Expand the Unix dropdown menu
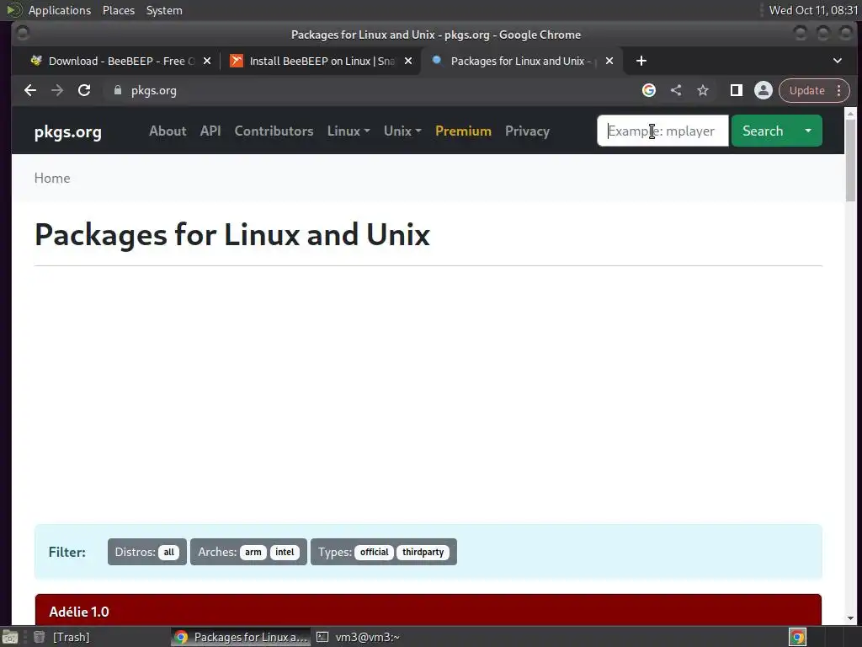 pyautogui.click(x=402, y=131)
